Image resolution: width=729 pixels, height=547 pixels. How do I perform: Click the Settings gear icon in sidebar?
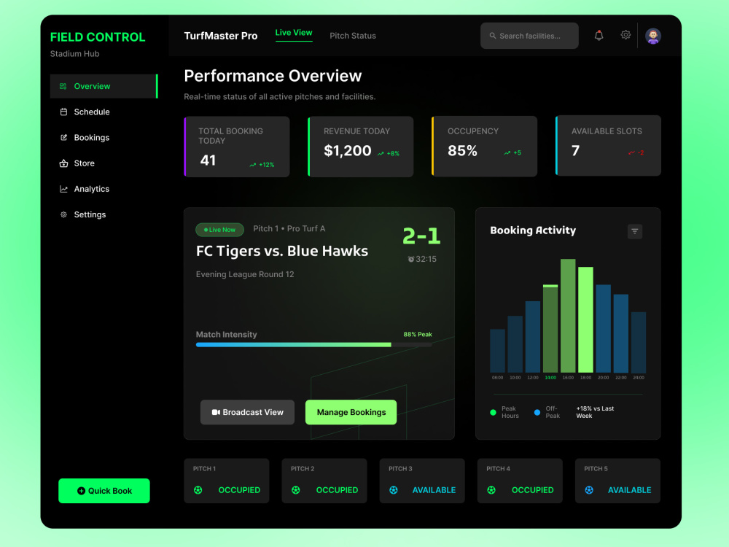coord(63,214)
